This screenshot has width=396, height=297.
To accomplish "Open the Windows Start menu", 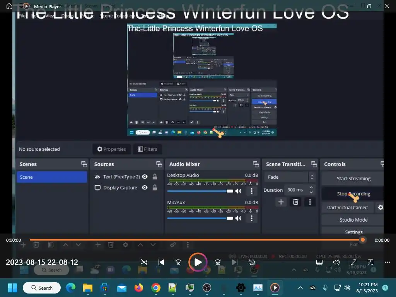I will [12, 288].
